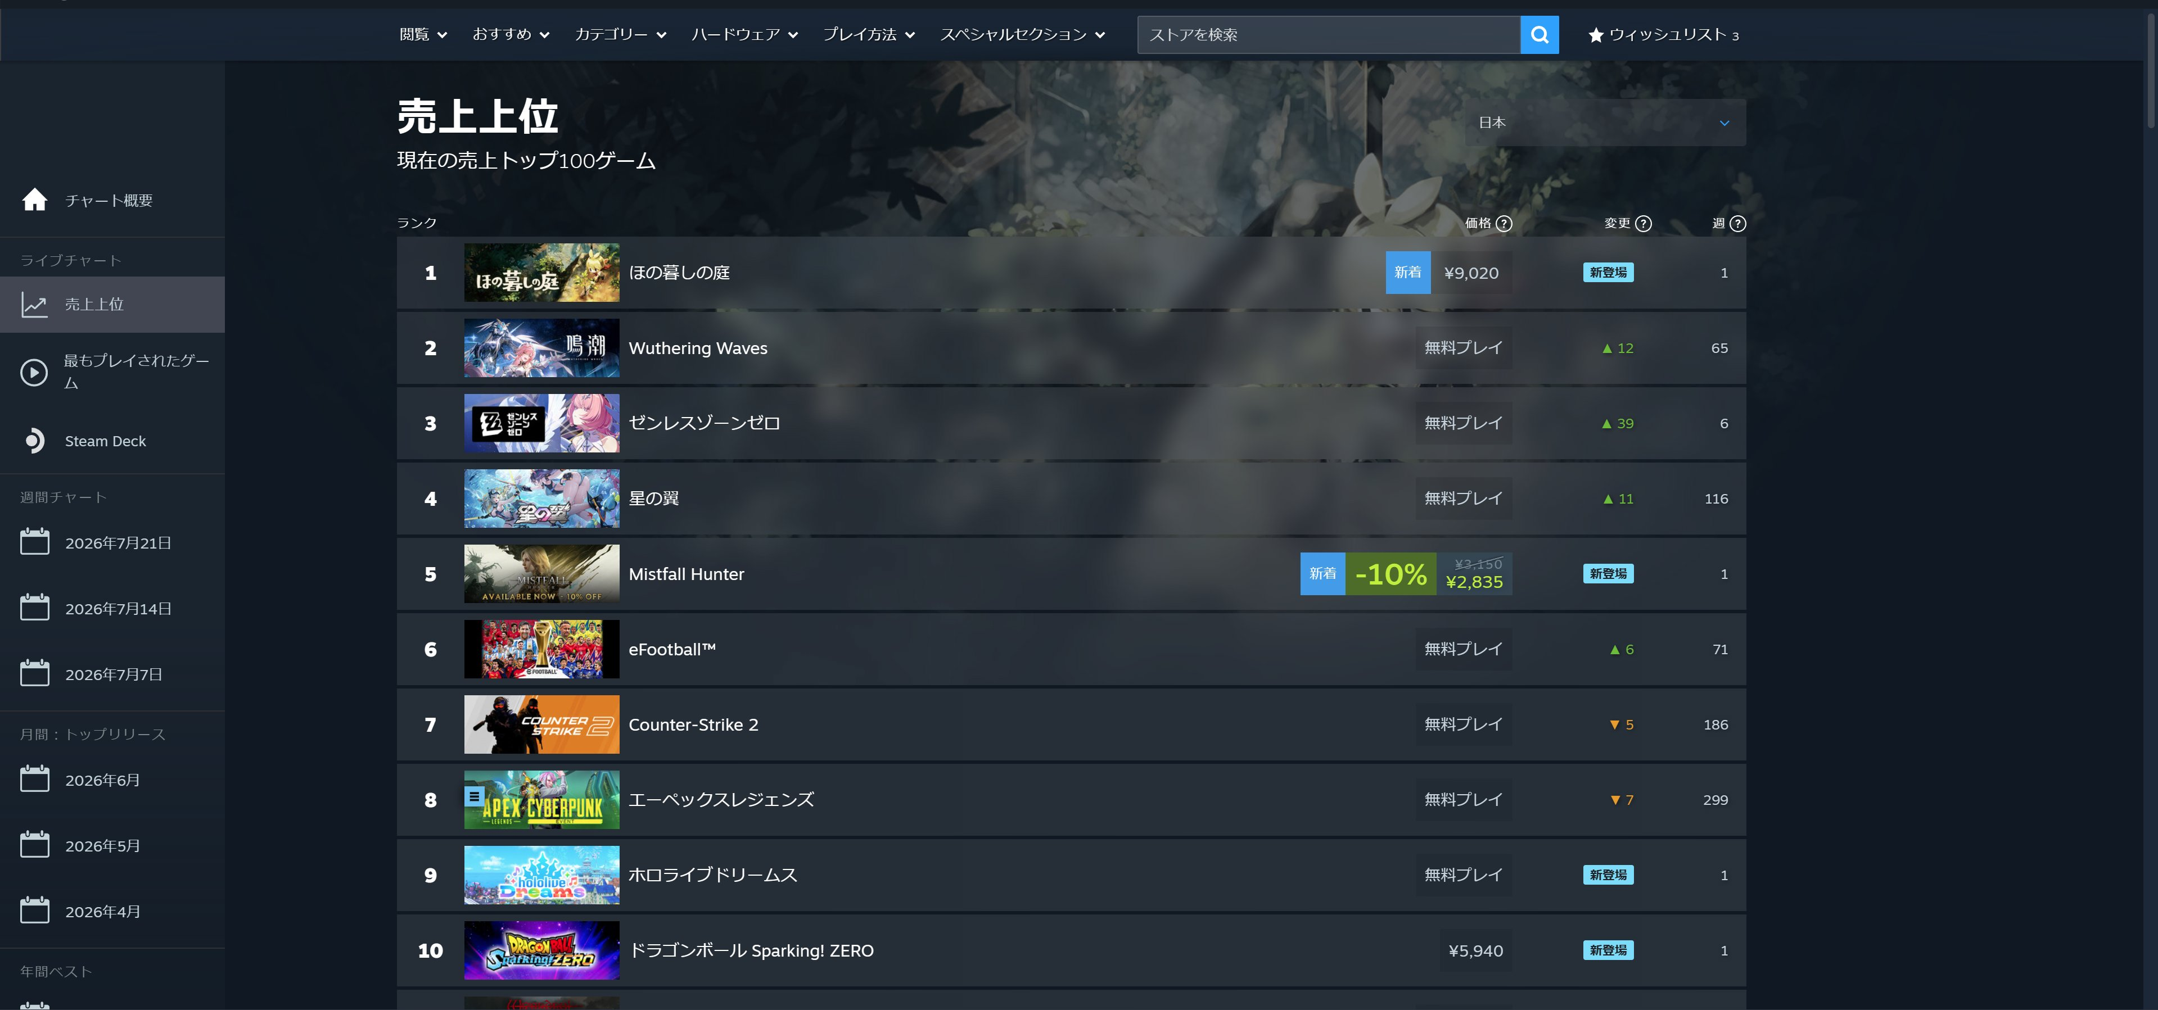Open weekly chart 2026年7月7日

pos(112,673)
